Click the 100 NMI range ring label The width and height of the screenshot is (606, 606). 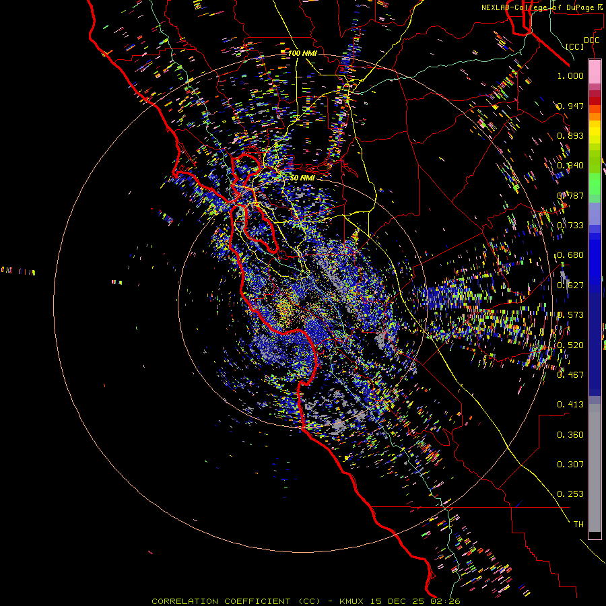pos(302,53)
